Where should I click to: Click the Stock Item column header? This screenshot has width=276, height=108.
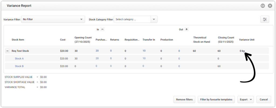(18, 40)
